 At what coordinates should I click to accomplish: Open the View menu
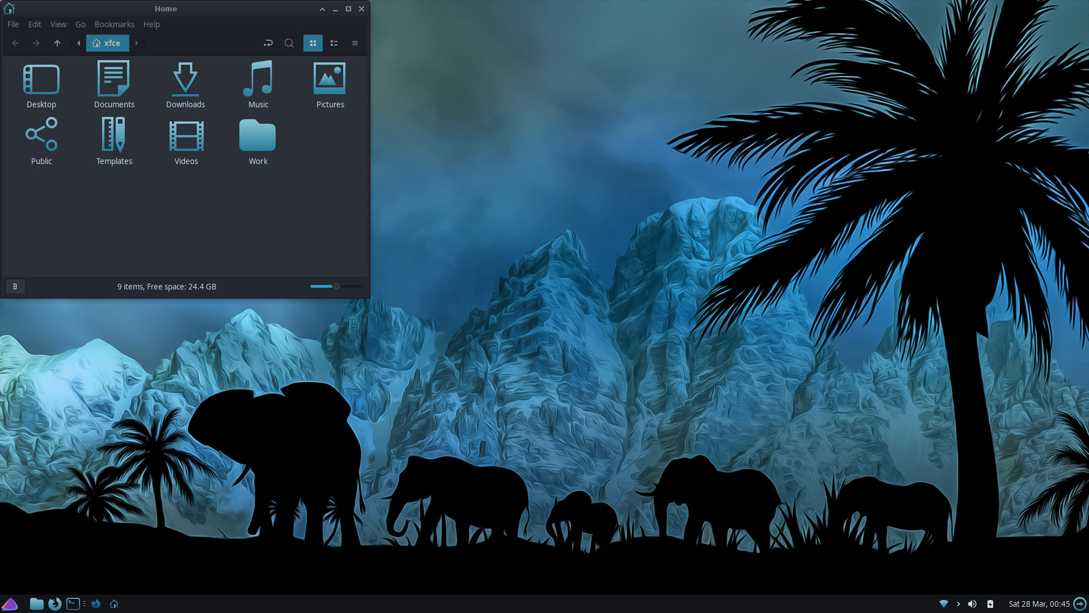tap(58, 24)
